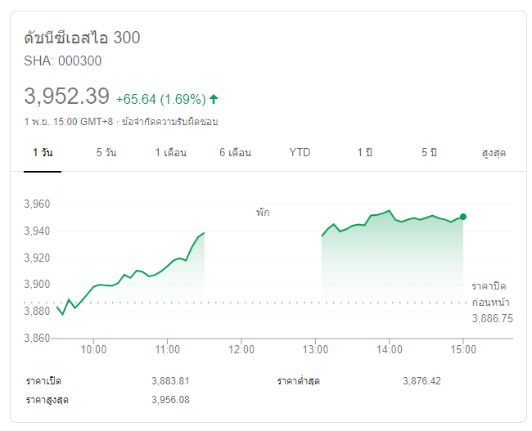
Task: Show the สูงสุด maximum range tab
Action: coord(494,153)
